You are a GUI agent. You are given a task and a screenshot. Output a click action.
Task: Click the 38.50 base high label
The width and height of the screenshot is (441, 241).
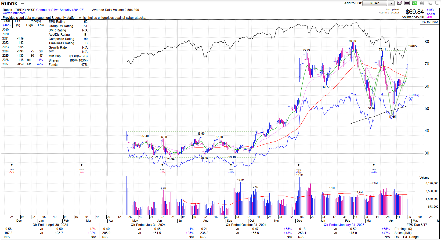tap(201, 134)
